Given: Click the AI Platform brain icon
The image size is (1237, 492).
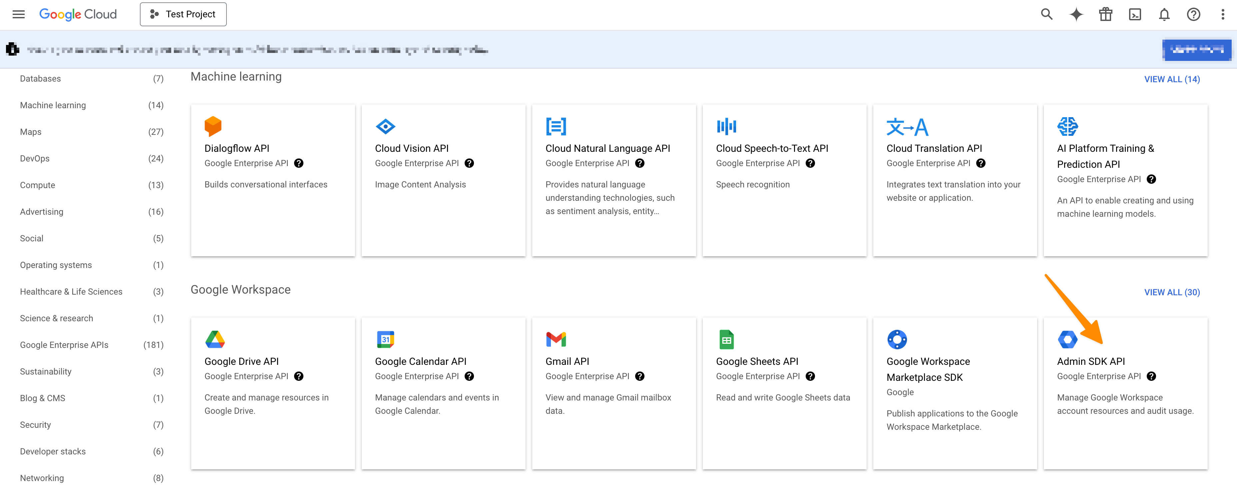Looking at the screenshot, I should point(1067,127).
